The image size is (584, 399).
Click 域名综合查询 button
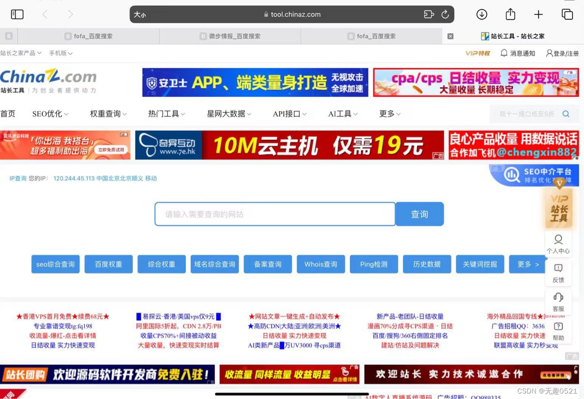click(x=215, y=264)
